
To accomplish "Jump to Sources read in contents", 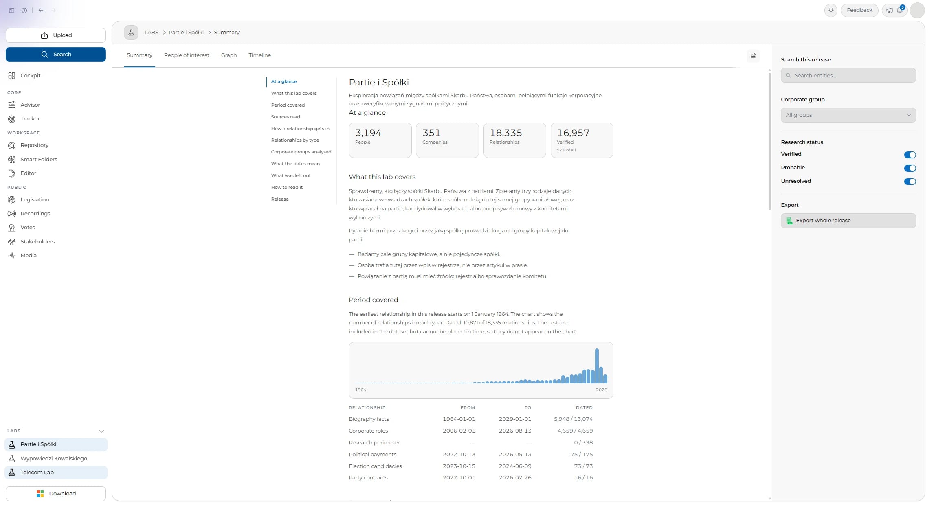I will 286,117.
